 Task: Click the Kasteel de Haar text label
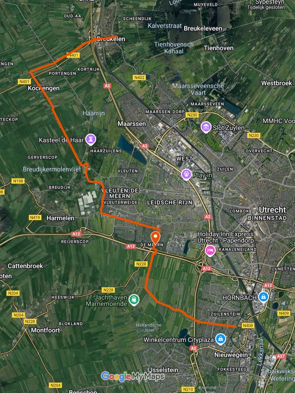tap(61, 140)
